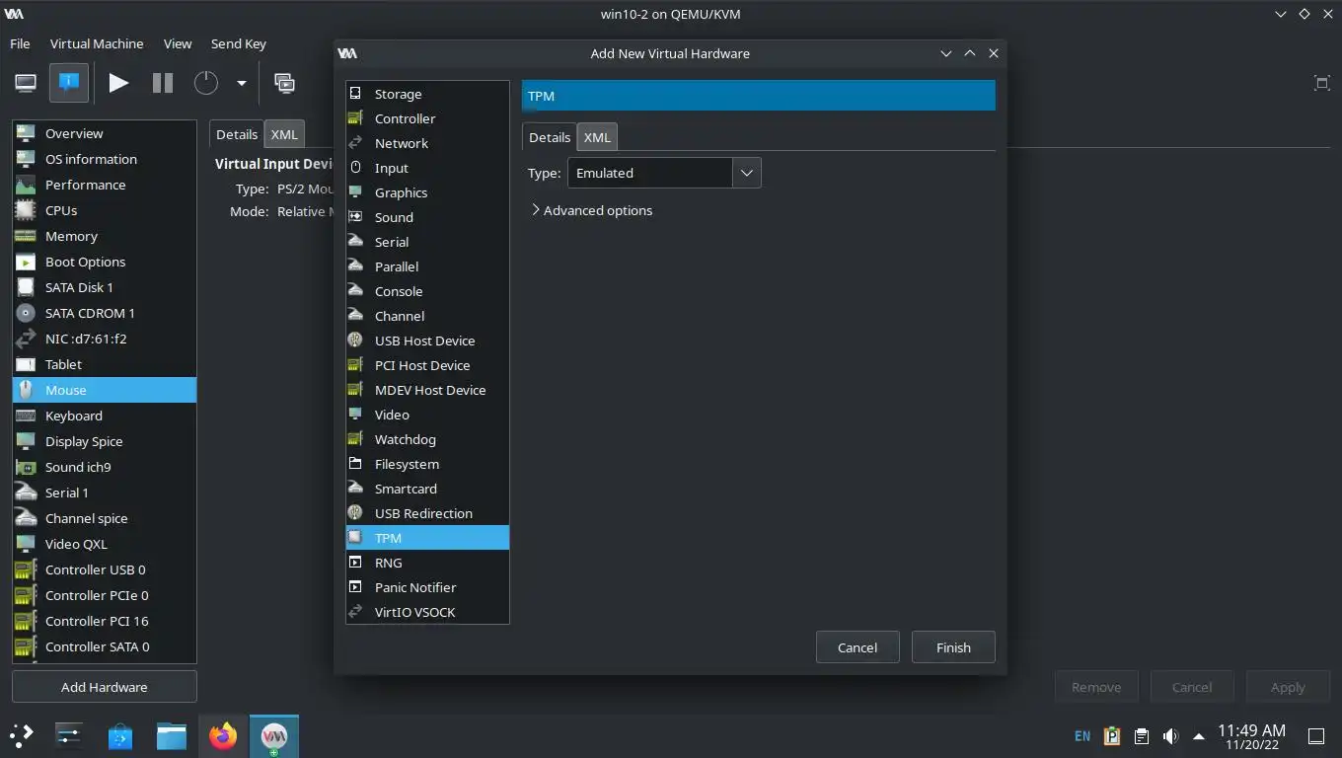The image size is (1342, 758).
Task: Select Graphics hardware type
Action: coord(427,192)
